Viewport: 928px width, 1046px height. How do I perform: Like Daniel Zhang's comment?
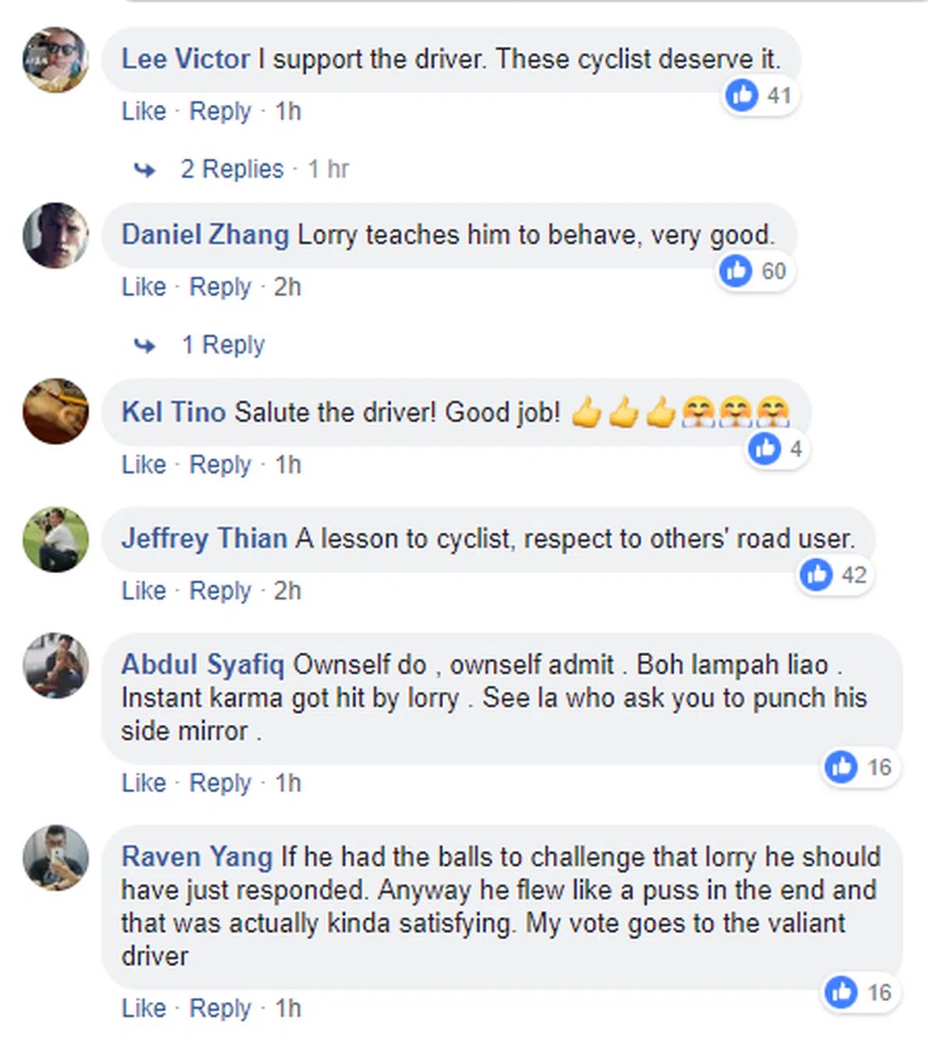(144, 287)
